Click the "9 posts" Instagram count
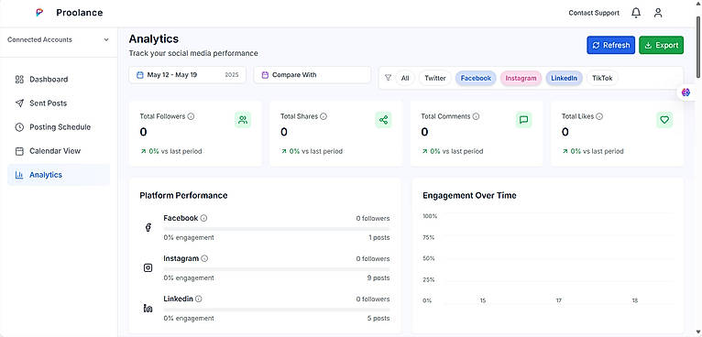 pos(378,277)
